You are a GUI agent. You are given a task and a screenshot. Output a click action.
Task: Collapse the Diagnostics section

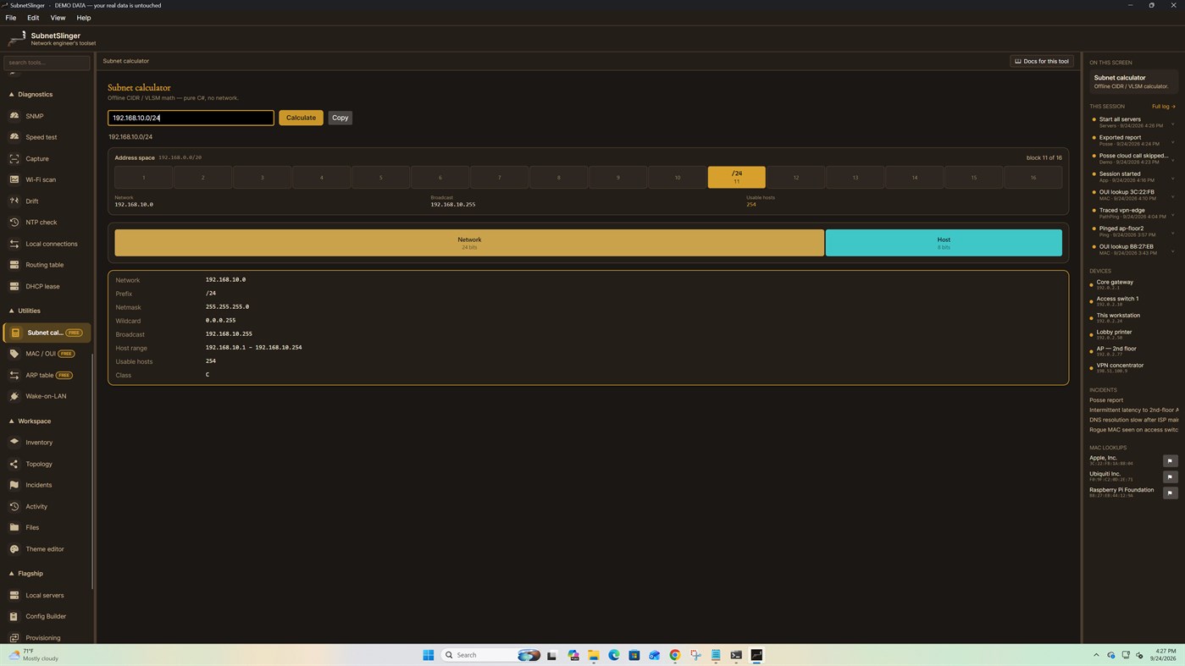(x=30, y=94)
